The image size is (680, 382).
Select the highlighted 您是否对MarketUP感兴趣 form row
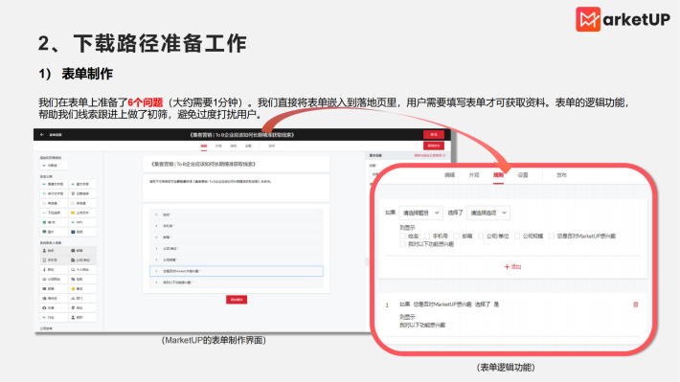point(237,271)
